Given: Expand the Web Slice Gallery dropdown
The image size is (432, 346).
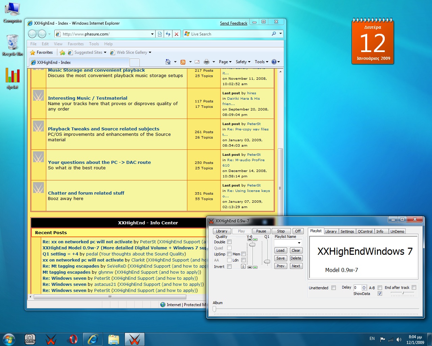Looking at the screenshot, I should (150, 52).
